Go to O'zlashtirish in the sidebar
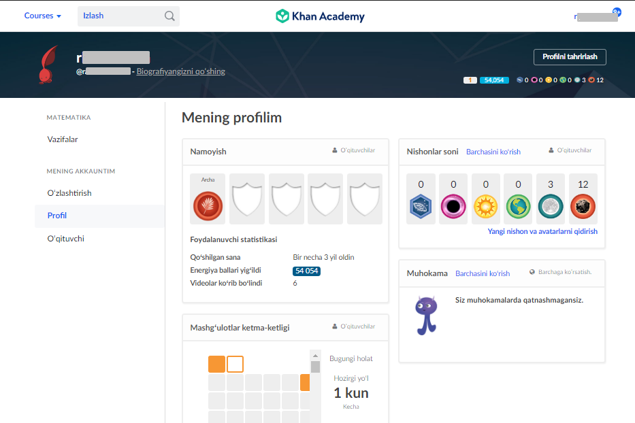 point(69,193)
